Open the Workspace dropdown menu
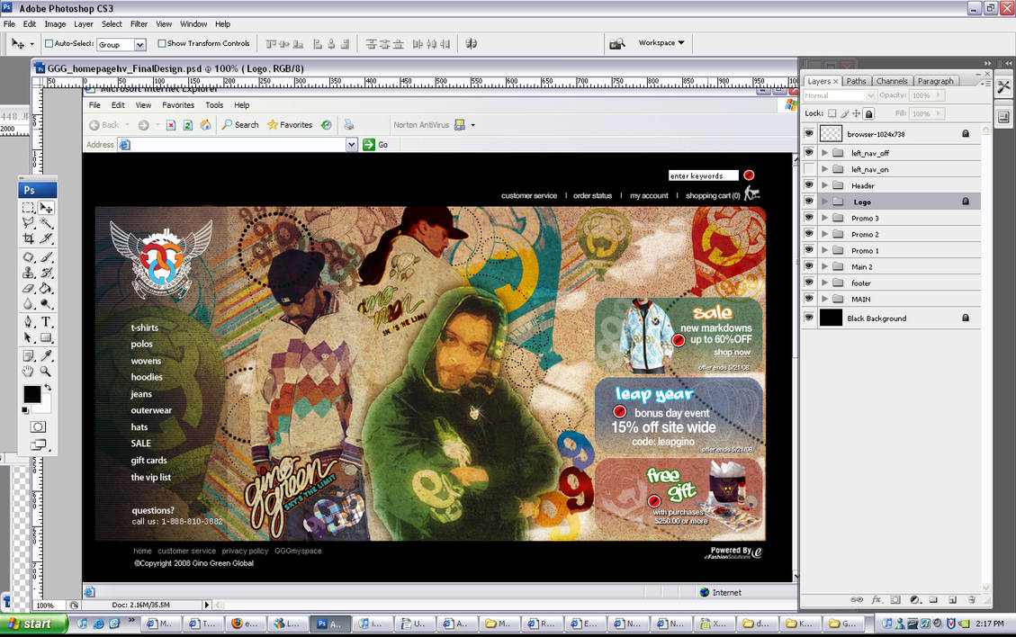Image resolution: width=1016 pixels, height=637 pixels. click(661, 43)
